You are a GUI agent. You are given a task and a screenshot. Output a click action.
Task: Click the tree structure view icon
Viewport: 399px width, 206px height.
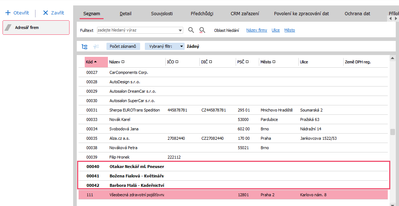pyautogui.click(x=84, y=46)
